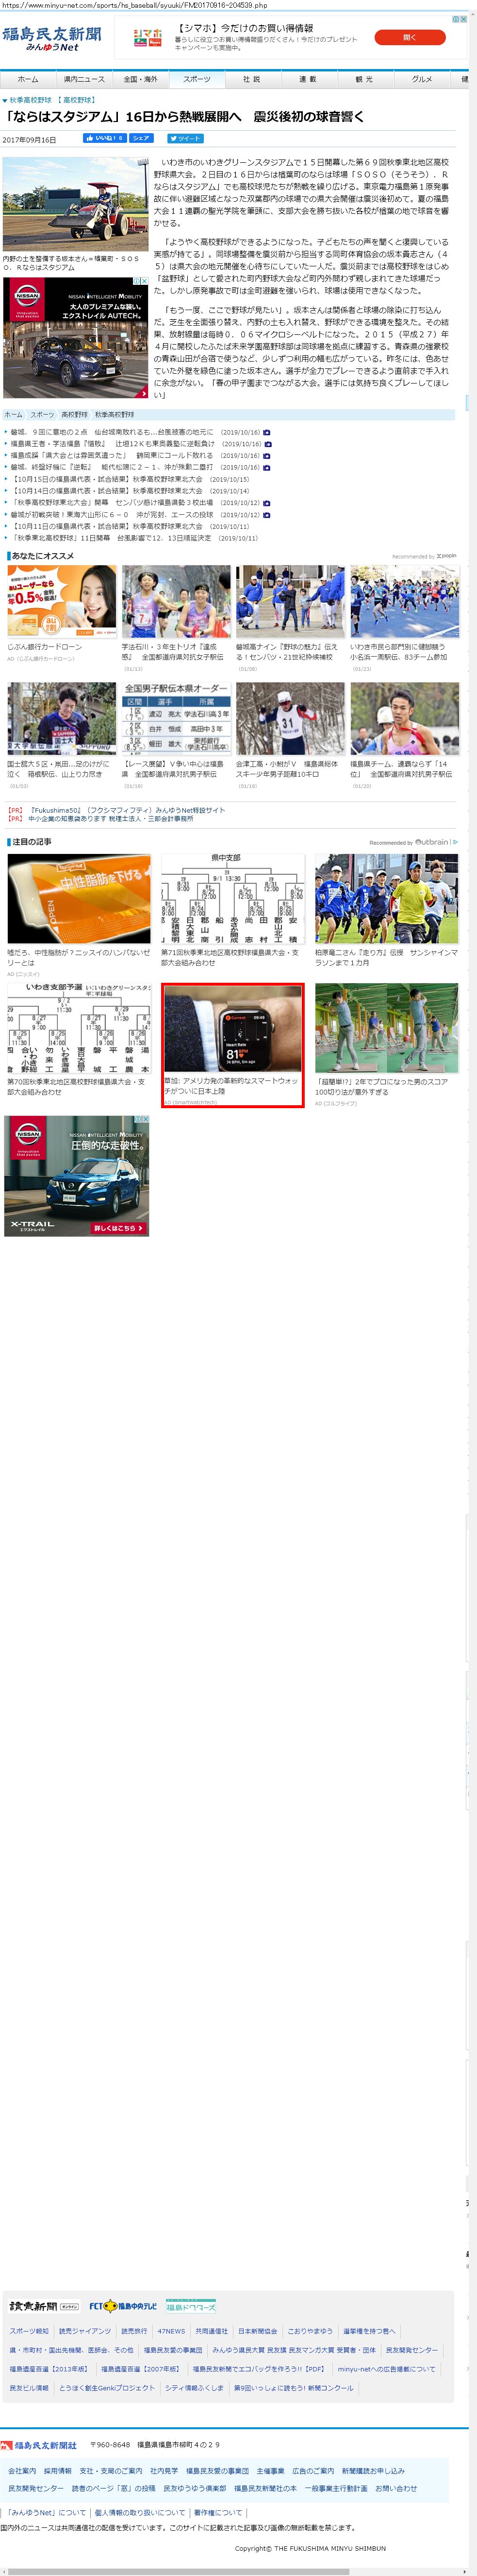Viewport: 477px width, 2576px height.
Task: Open the 秋季高校野球 breadcrumb category link
Action: (x=30, y=100)
